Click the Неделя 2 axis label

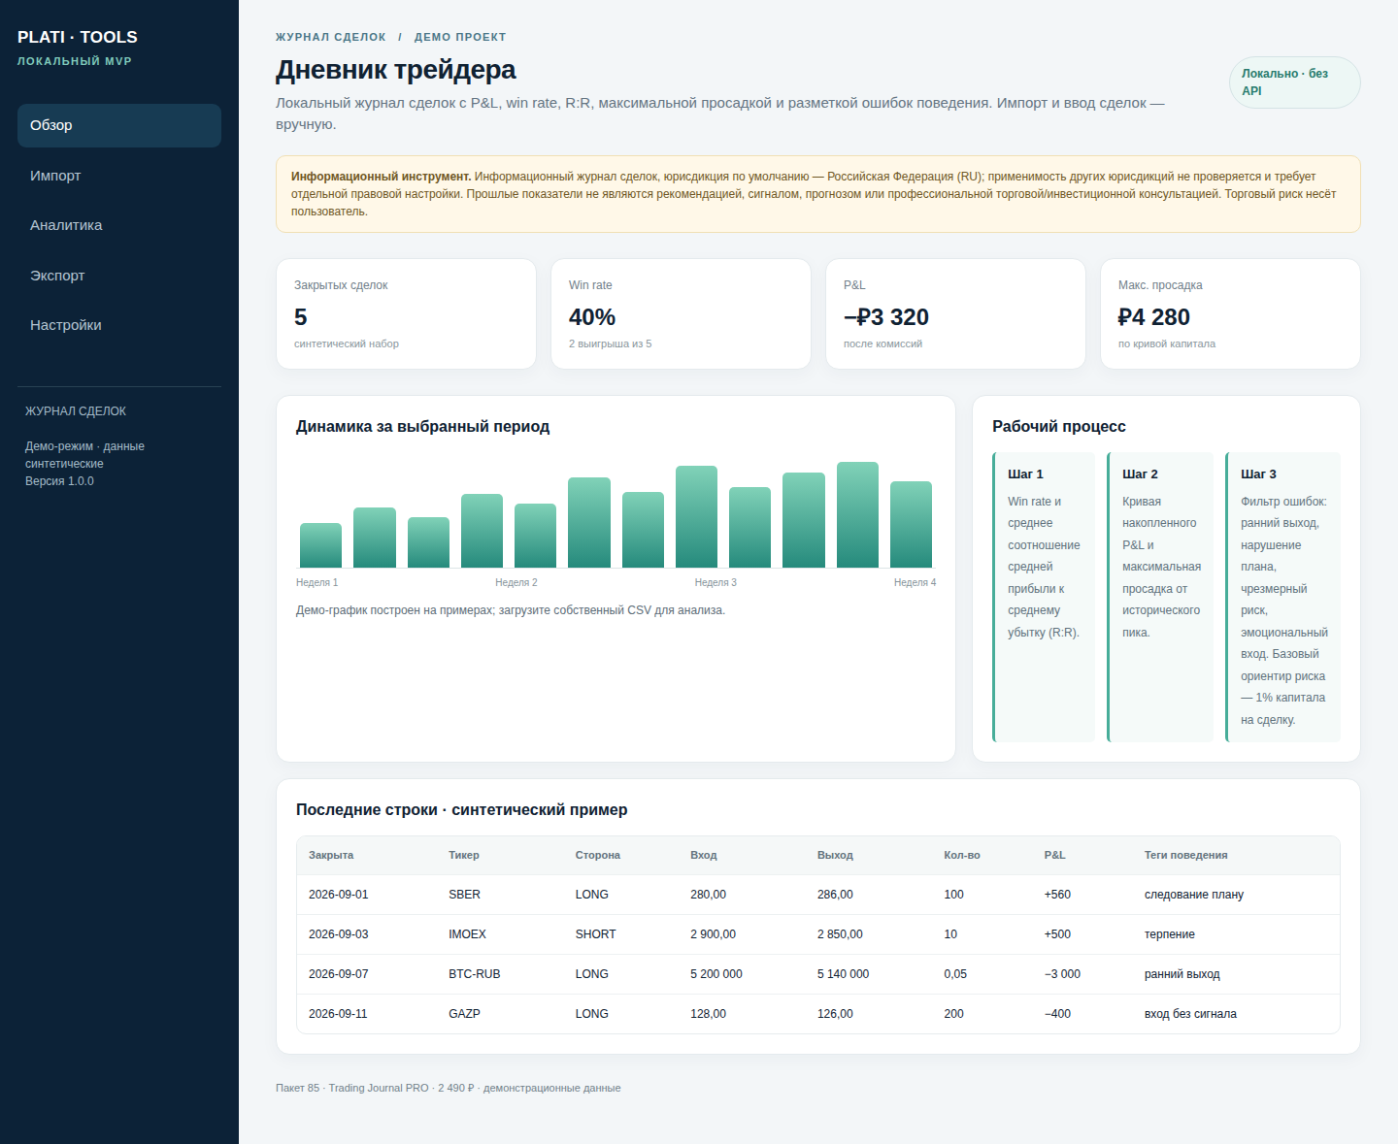516,582
